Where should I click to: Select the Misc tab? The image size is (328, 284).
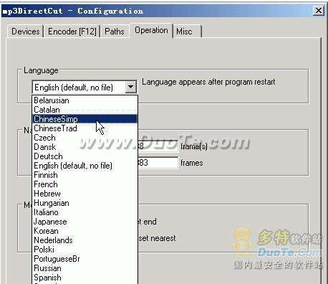click(x=187, y=32)
